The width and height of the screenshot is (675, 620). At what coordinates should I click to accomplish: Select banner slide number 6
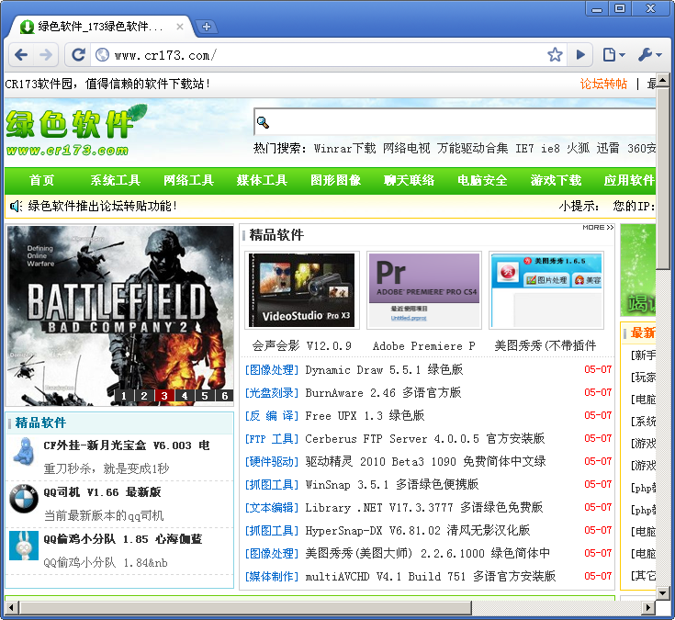pos(225,396)
